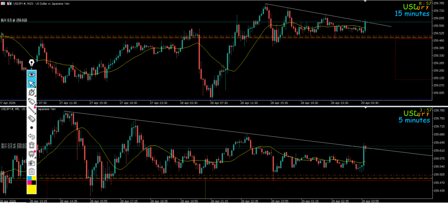This screenshot has height=203, width=448.
Task: Take a screenshot with the camera icon
Action: coord(31,162)
